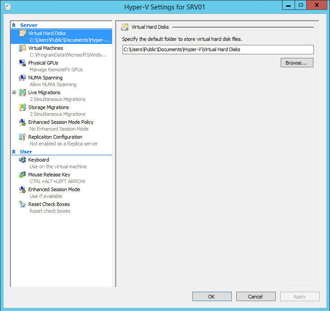Click the Keyboard settings icon
Screen dimensions: 330x311
tap(22, 160)
